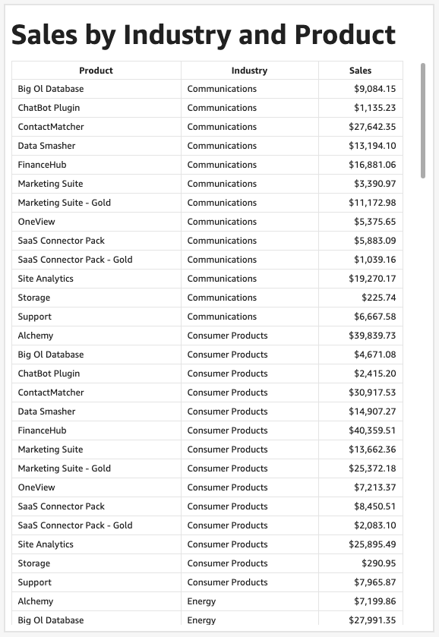The width and height of the screenshot is (439, 637).
Task: Select the Sales by Industry and Product title
Action: point(204,35)
